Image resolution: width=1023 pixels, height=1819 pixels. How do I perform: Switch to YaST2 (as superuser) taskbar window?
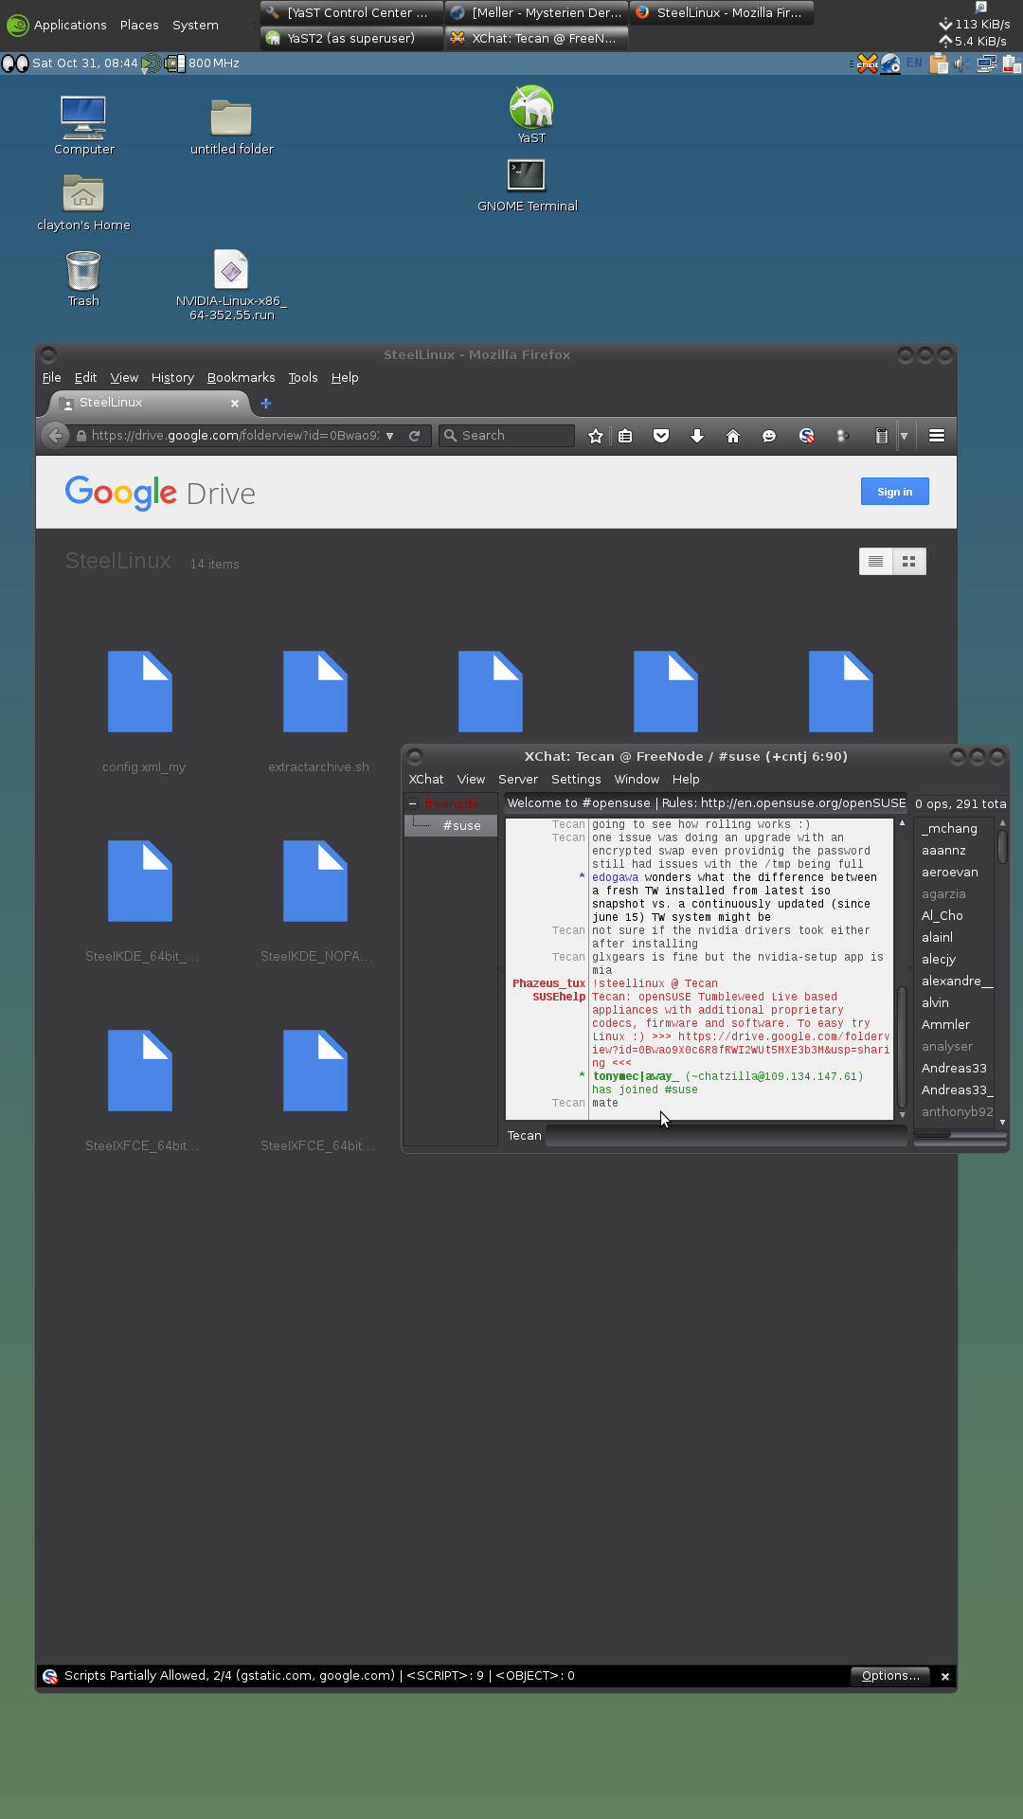[x=350, y=38]
